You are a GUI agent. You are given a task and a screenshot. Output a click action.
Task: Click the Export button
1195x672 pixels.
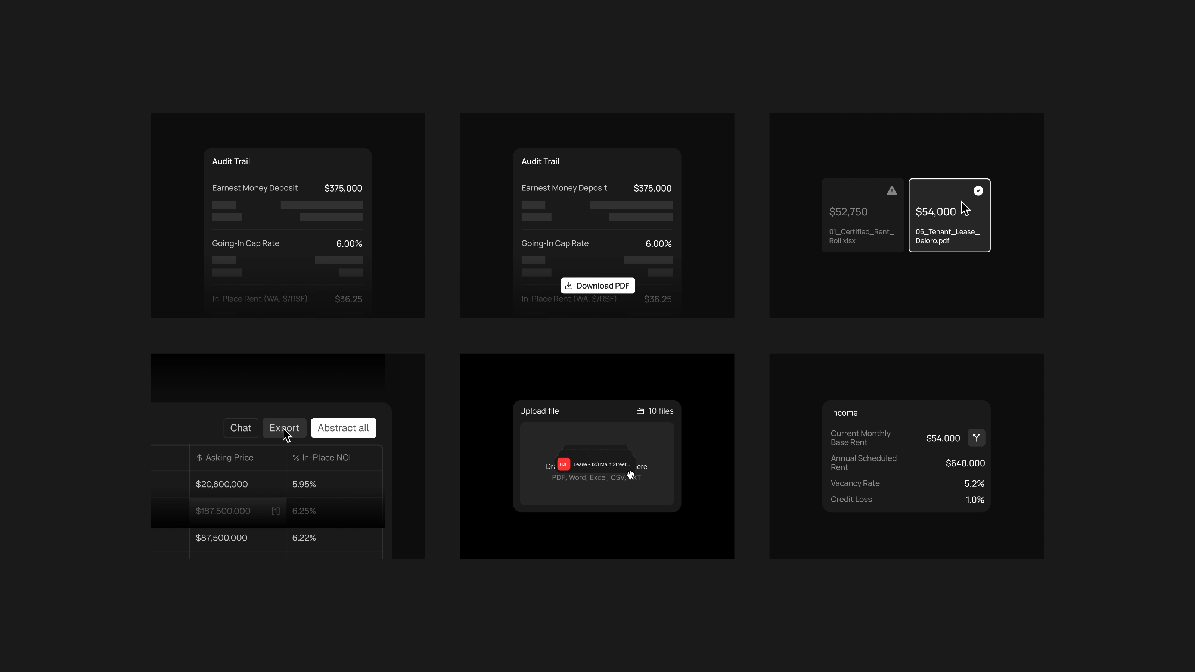[x=284, y=428]
